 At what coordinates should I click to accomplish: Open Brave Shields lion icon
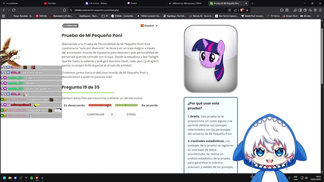click(x=242, y=10)
